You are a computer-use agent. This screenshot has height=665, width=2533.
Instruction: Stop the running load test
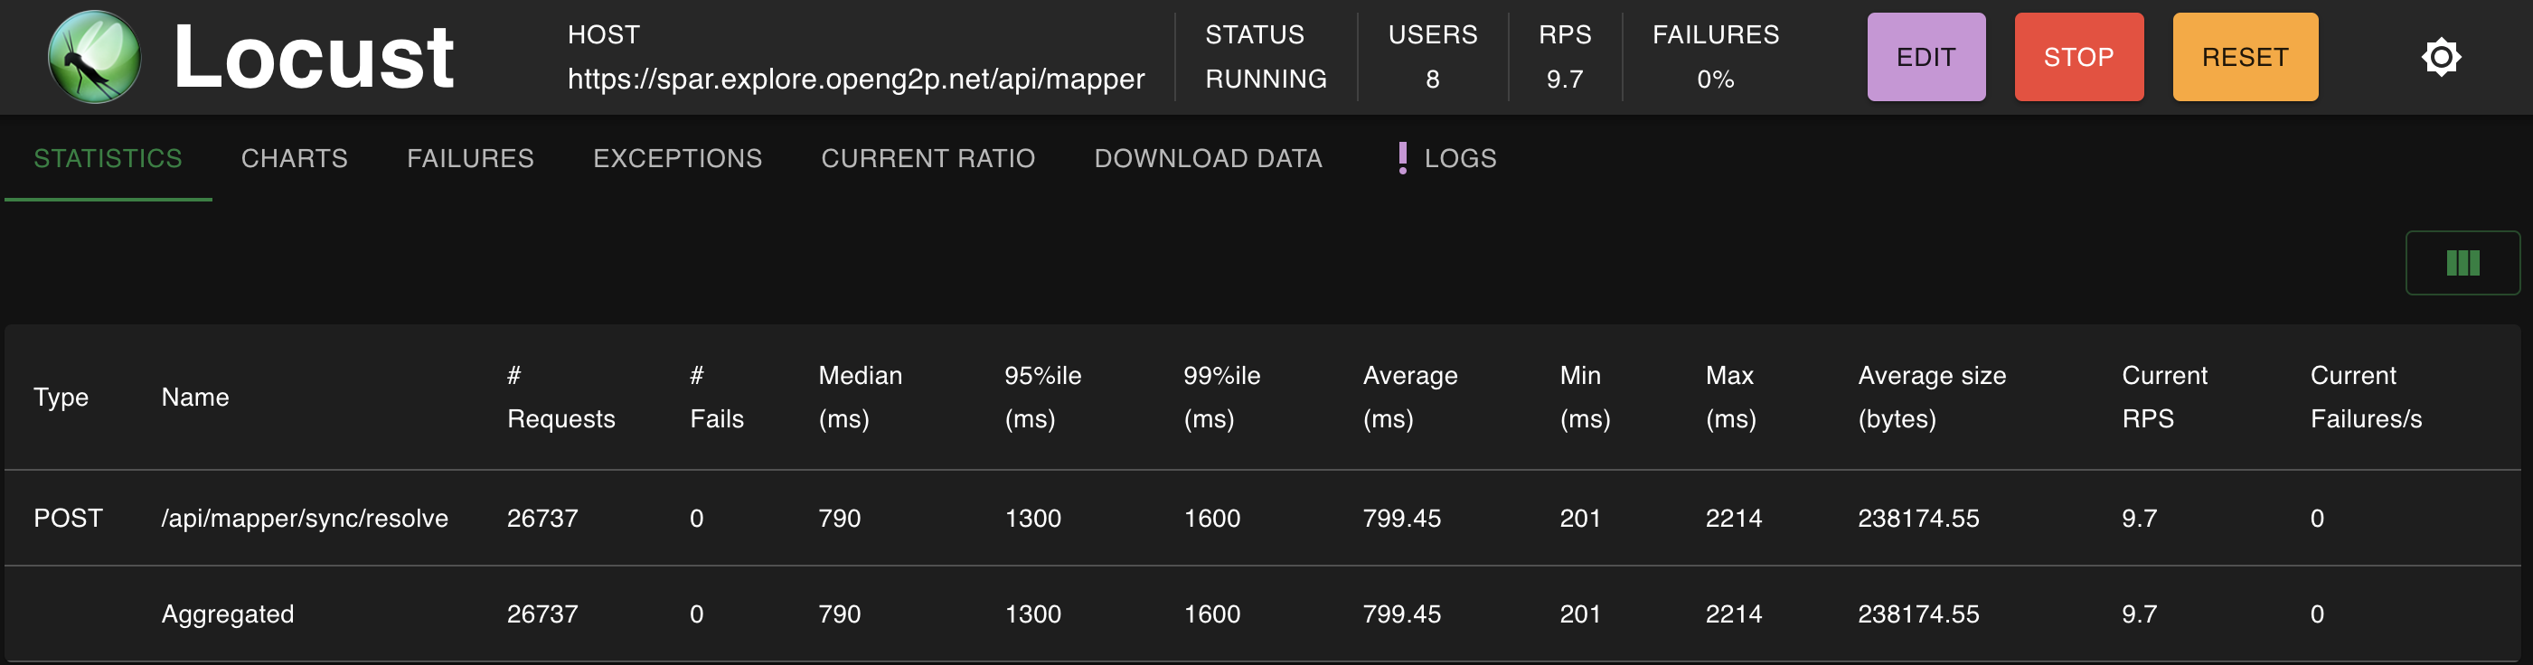click(x=2077, y=57)
